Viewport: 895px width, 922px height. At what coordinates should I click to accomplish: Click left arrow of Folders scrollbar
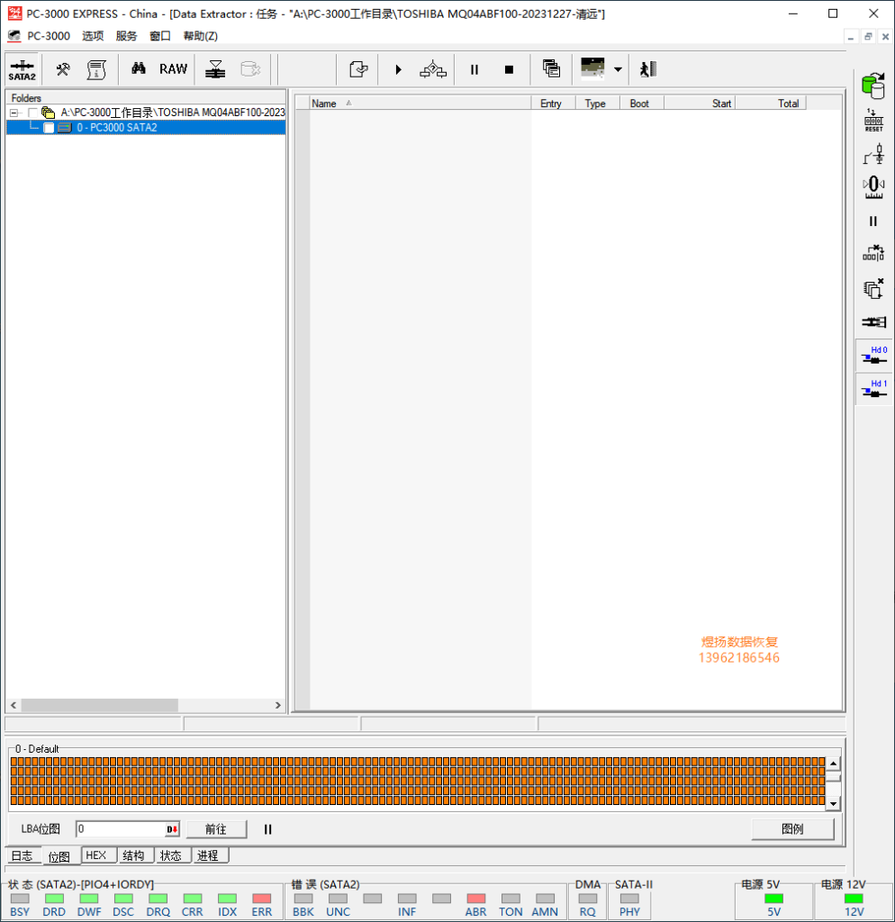(x=14, y=705)
